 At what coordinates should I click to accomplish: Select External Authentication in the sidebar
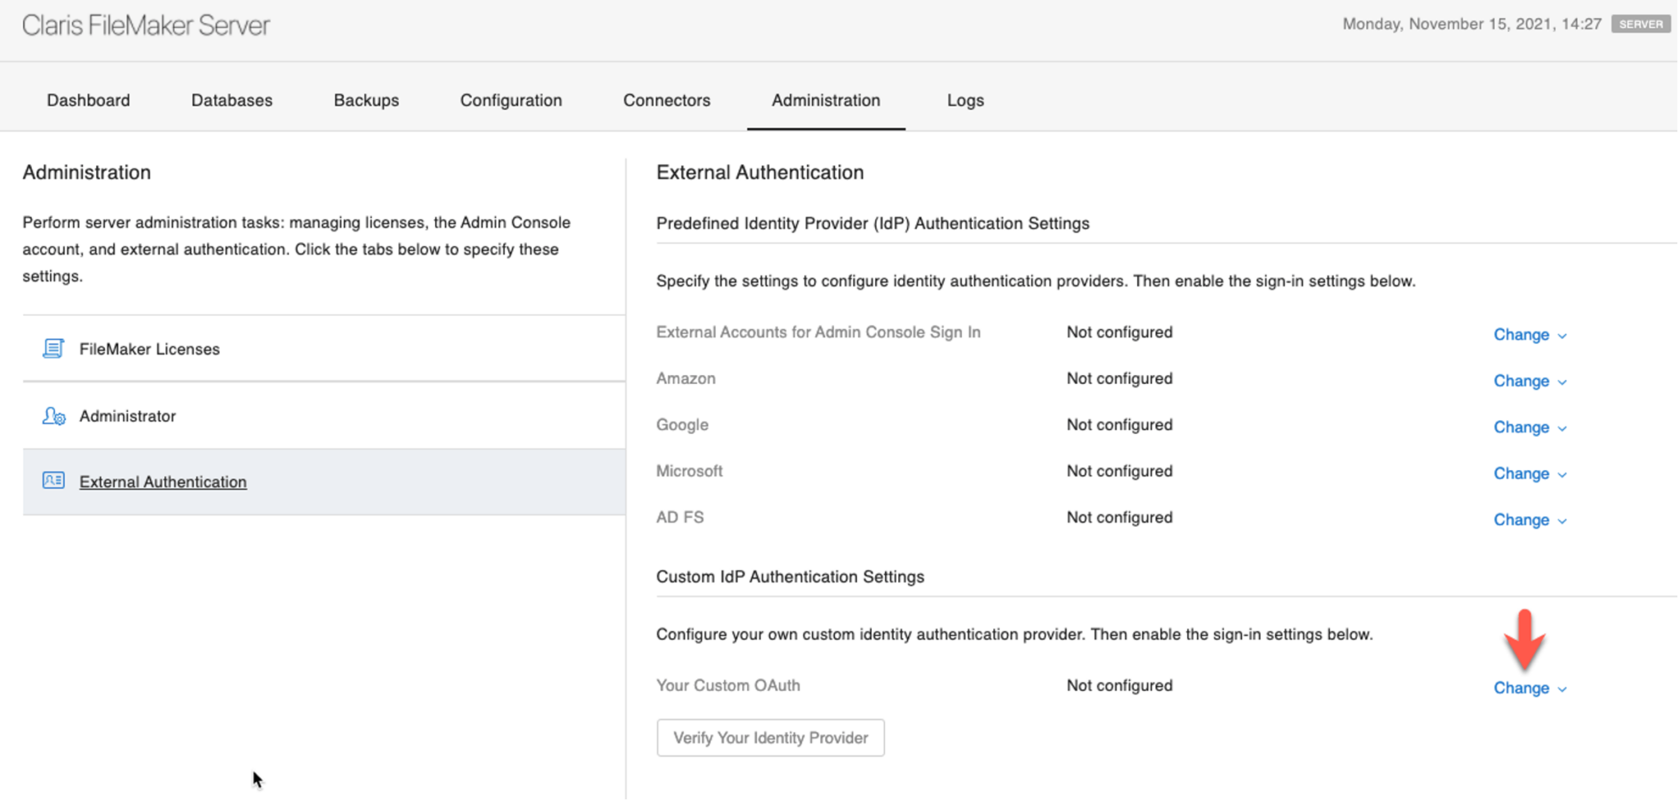pyautogui.click(x=162, y=481)
